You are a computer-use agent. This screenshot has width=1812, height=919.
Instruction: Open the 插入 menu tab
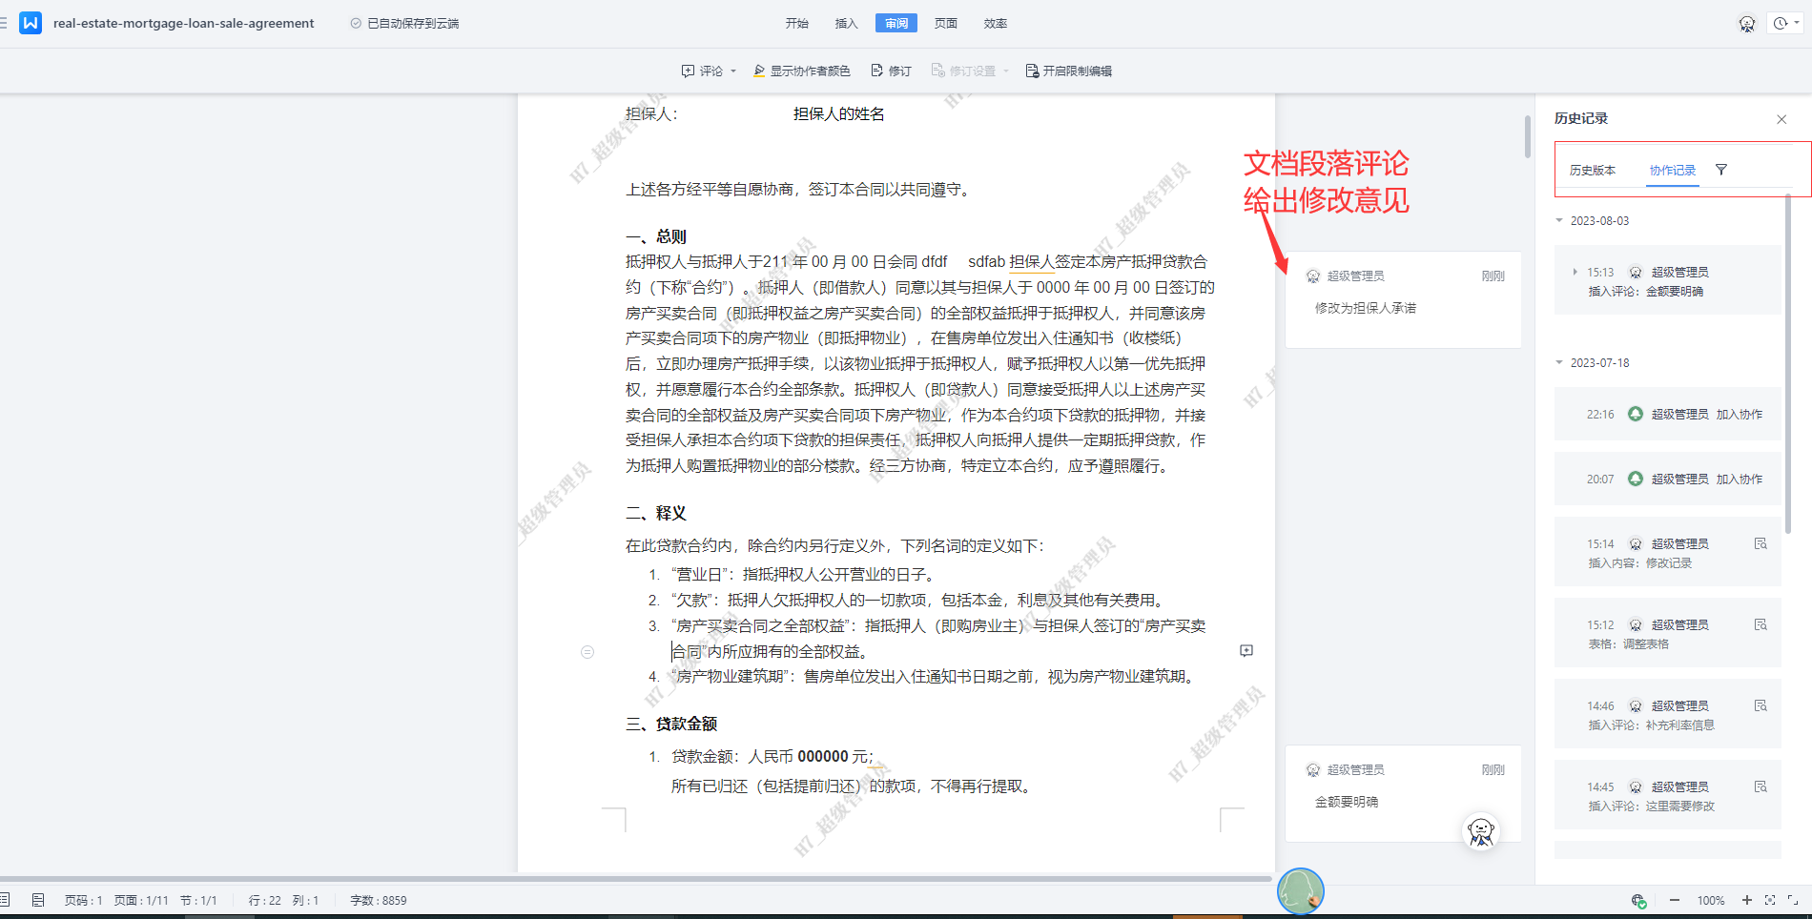(x=846, y=23)
